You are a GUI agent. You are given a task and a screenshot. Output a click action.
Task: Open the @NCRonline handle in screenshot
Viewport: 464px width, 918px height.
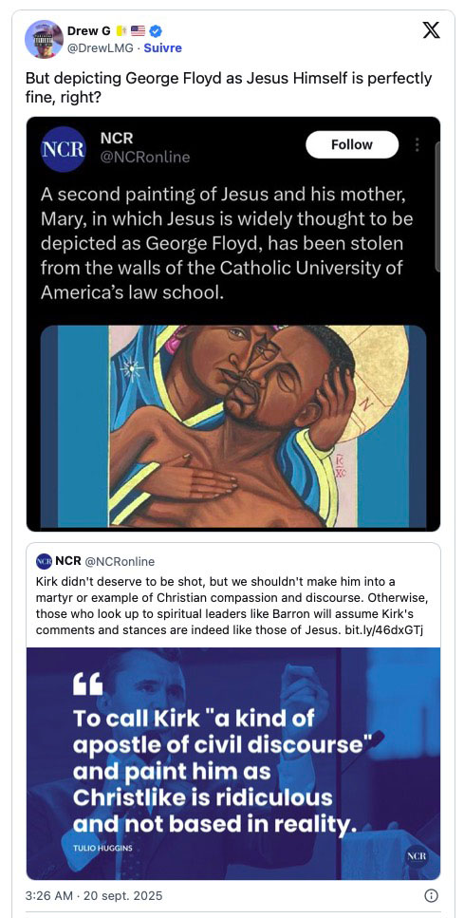point(145,157)
